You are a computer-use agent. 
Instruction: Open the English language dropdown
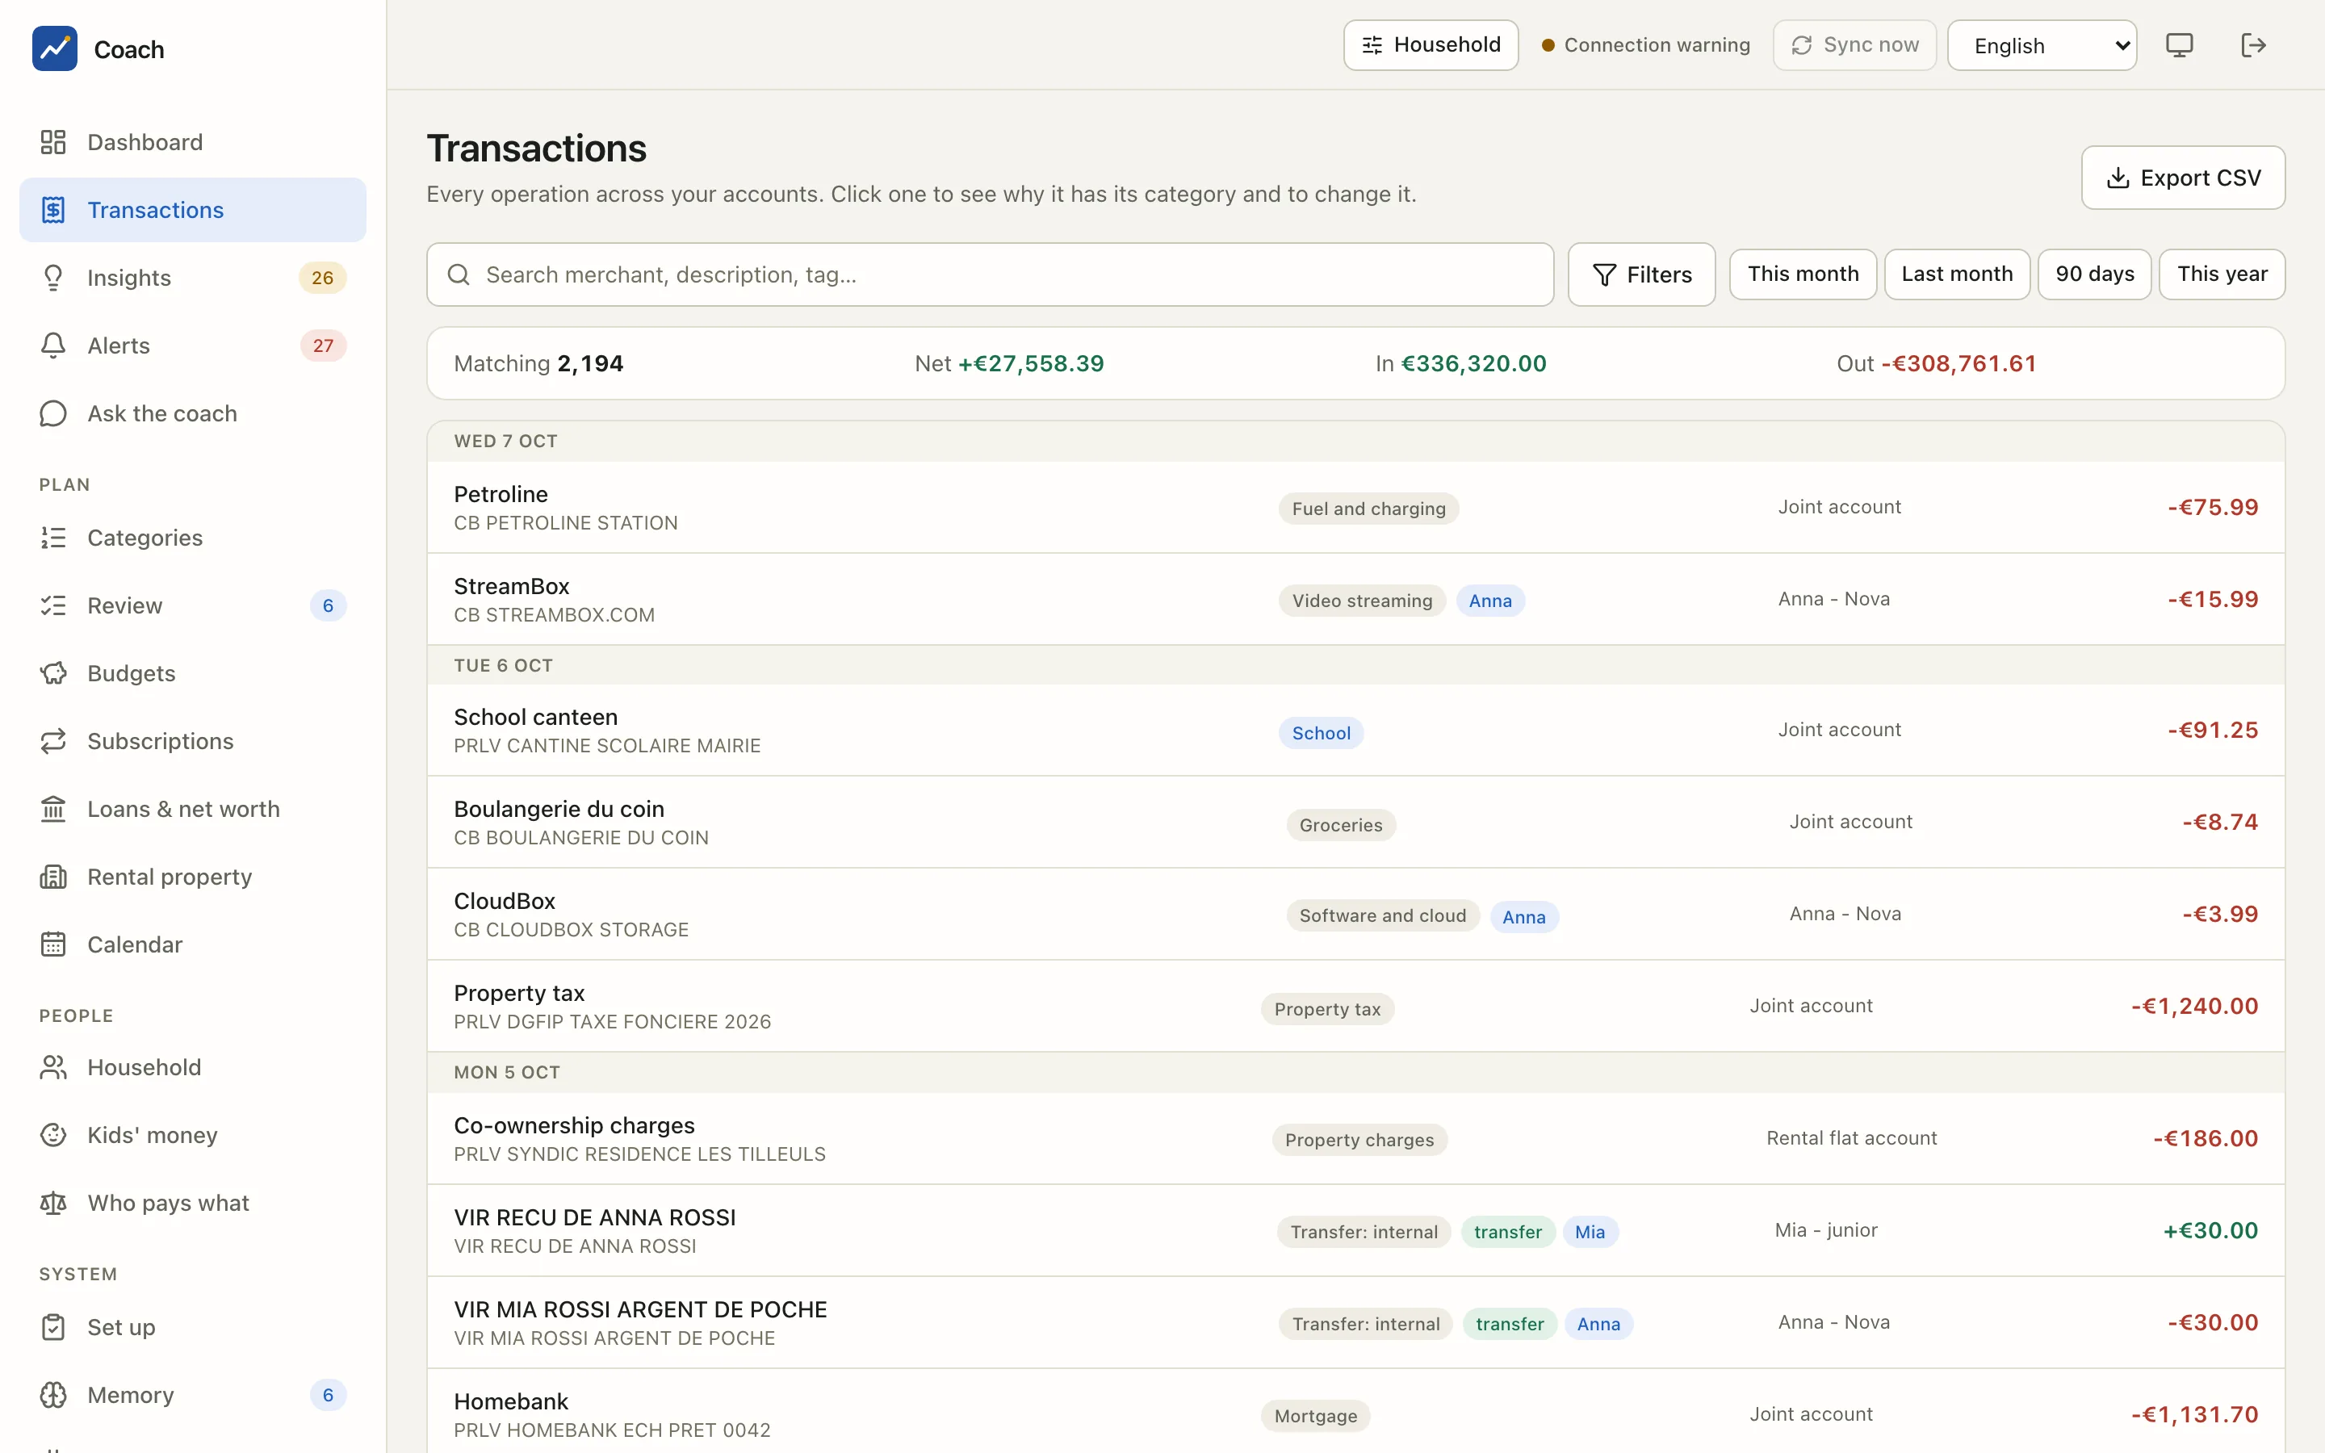coord(2042,45)
